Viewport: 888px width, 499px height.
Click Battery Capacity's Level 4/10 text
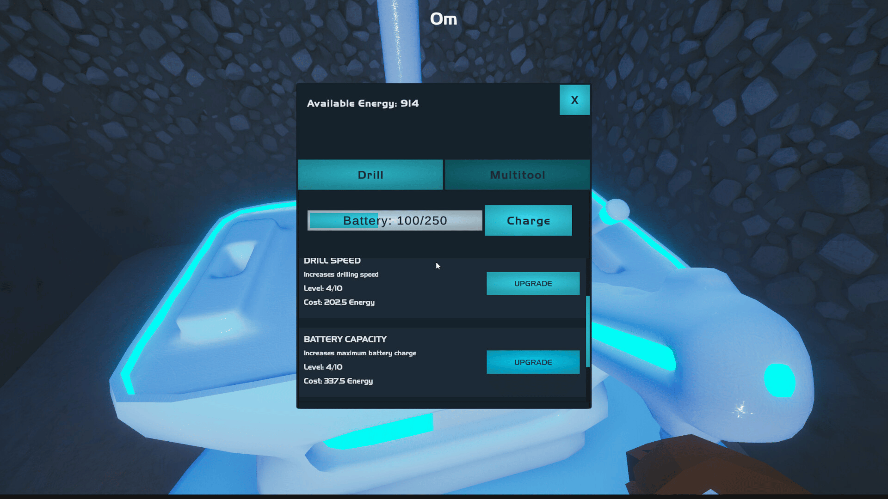pyautogui.click(x=323, y=367)
